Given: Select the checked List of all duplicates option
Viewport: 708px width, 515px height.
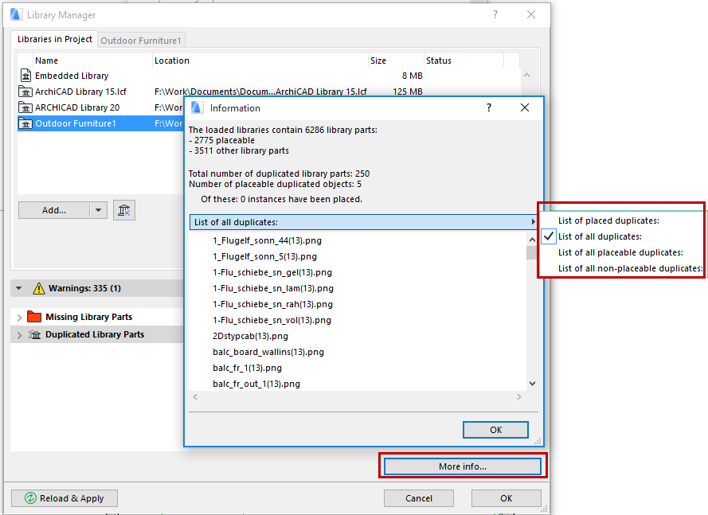Looking at the screenshot, I should coord(600,236).
